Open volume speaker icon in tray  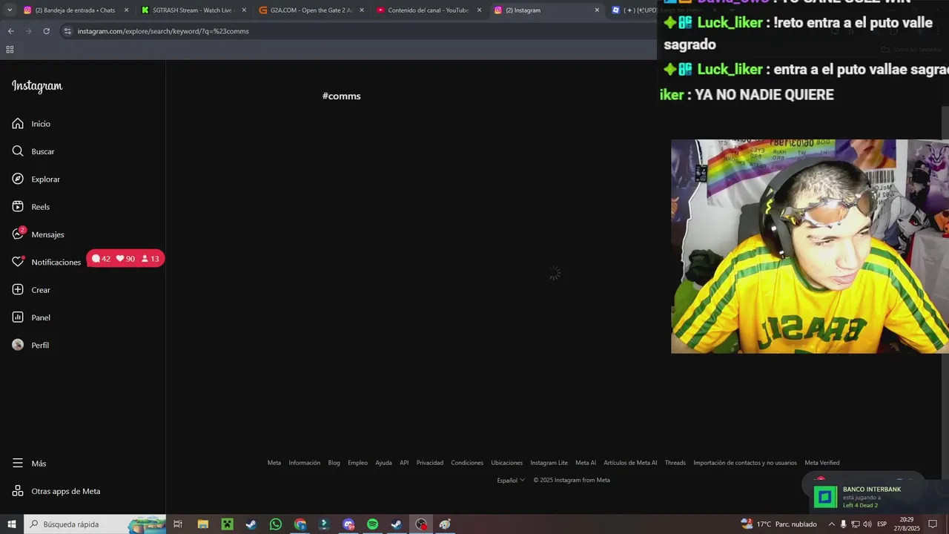point(867,524)
